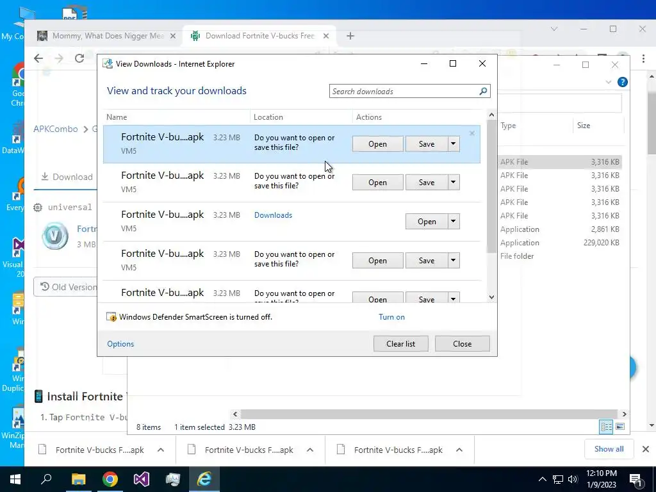Go back in the Chrome window

click(x=38, y=58)
